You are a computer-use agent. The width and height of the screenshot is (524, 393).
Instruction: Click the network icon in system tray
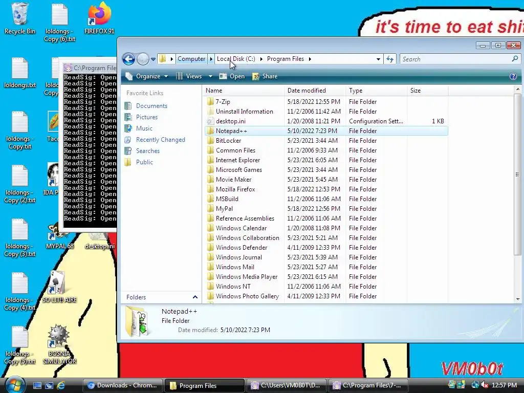[x=475, y=385]
